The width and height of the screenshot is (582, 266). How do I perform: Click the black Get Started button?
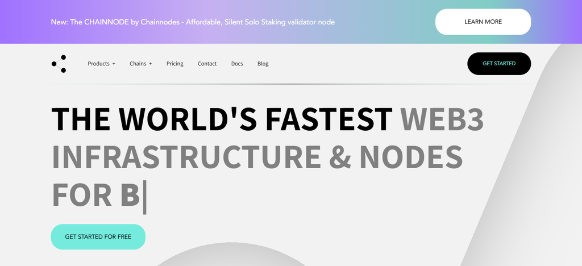[x=499, y=64]
